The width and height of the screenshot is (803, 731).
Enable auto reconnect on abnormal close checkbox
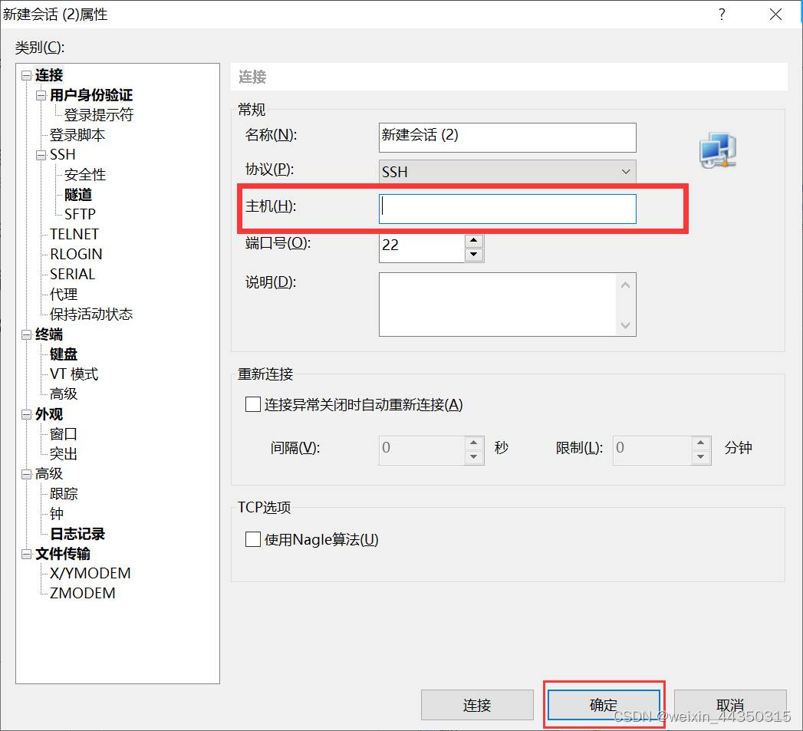tap(253, 405)
